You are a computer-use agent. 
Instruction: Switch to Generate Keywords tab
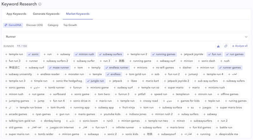[46, 14]
